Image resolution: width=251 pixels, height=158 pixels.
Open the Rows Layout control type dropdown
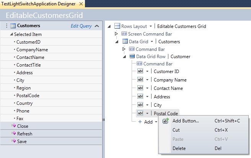(150, 26)
